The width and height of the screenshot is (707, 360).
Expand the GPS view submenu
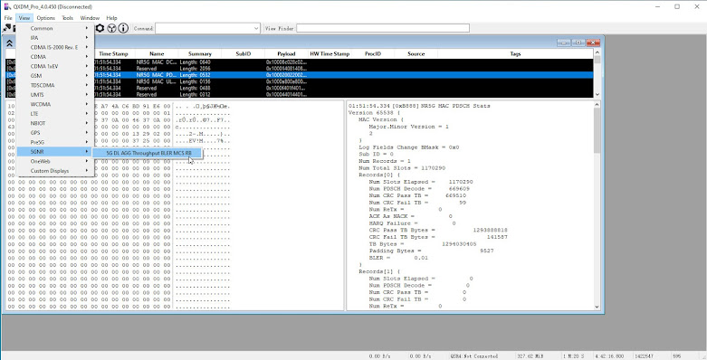pos(55,132)
